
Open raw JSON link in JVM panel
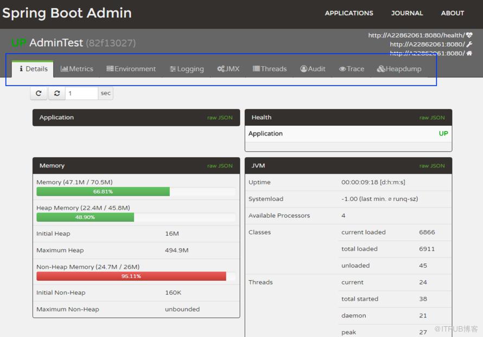point(432,166)
